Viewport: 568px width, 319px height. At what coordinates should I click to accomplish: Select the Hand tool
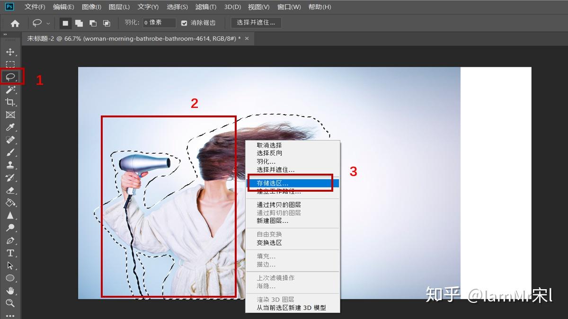point(10,291)
